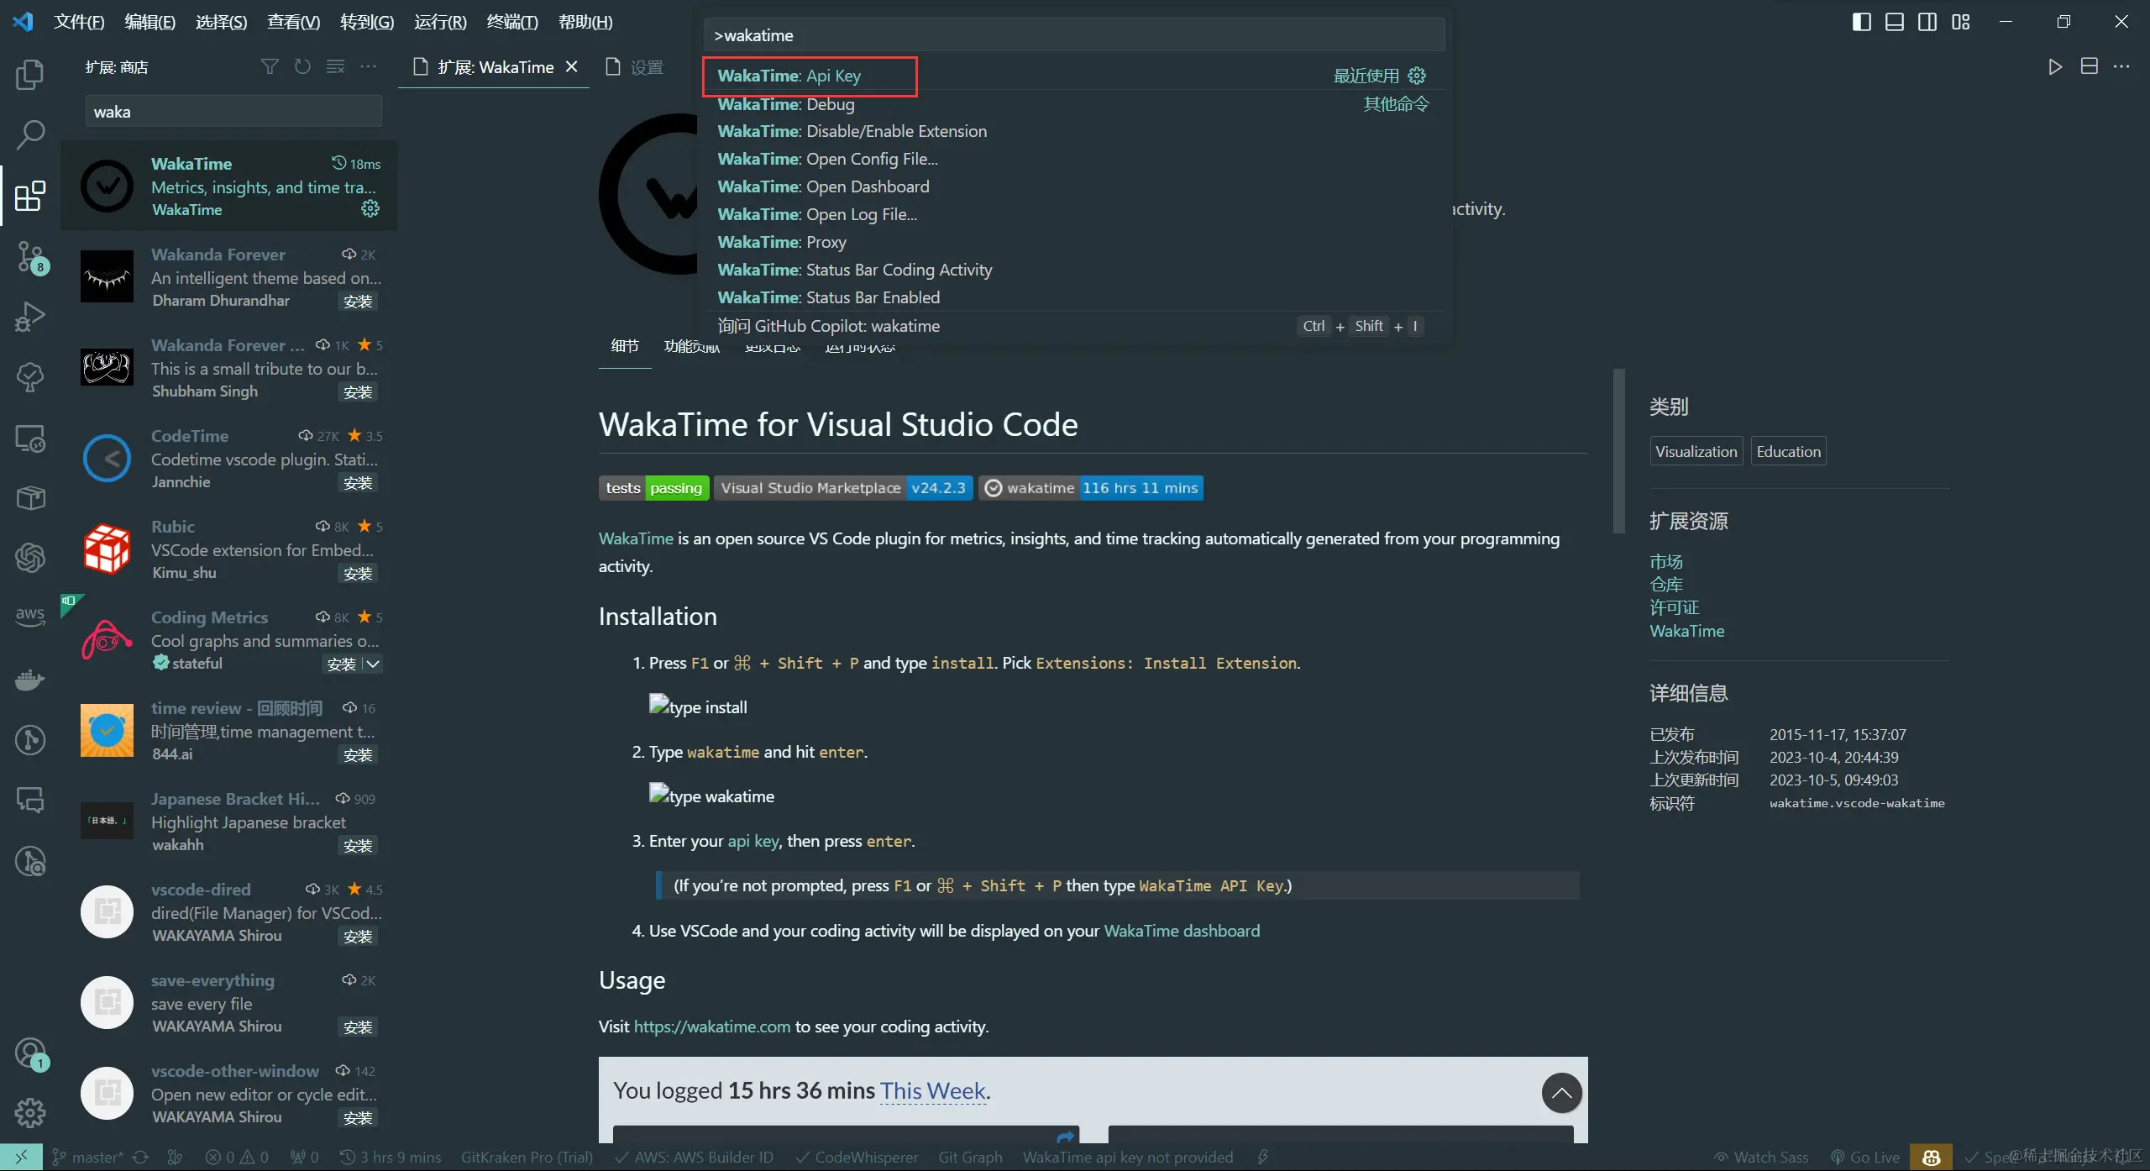Open Manage gear at bottom of activity bar
The height and width of the screenshot is (1171, 2150).
[x=30, y=1113]
